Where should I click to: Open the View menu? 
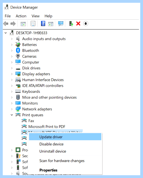tap(35, 16)
